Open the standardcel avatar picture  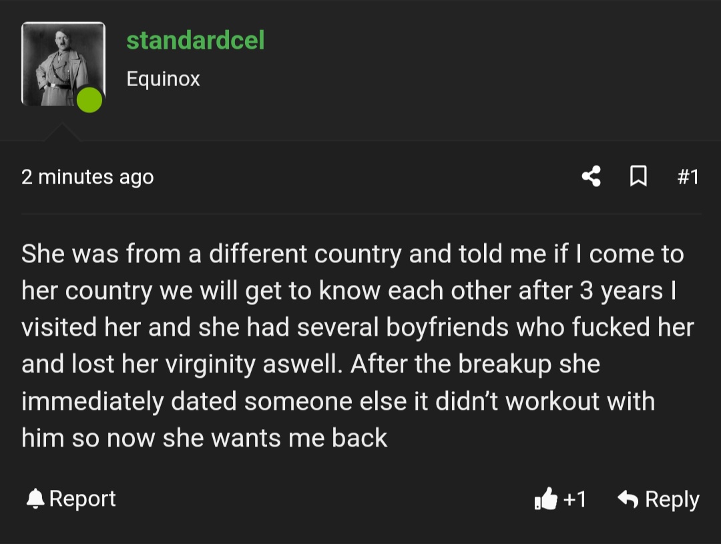click(63, 64)
